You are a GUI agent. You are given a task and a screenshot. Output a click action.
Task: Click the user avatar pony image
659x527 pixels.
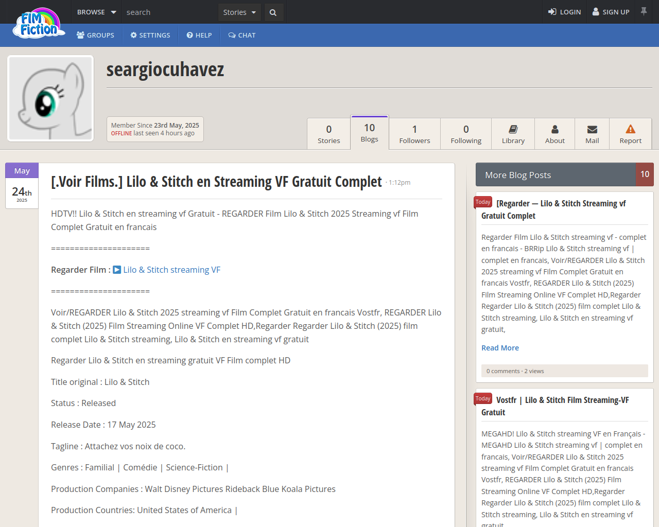tap(50, 98)
